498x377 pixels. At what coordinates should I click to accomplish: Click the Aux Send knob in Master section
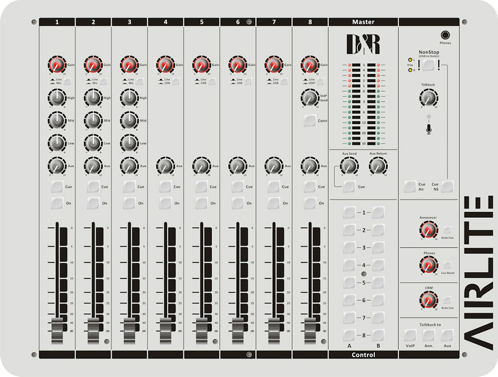click(350, 167)
